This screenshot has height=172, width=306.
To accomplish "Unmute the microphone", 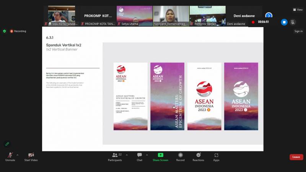I will tap(10, 156).
